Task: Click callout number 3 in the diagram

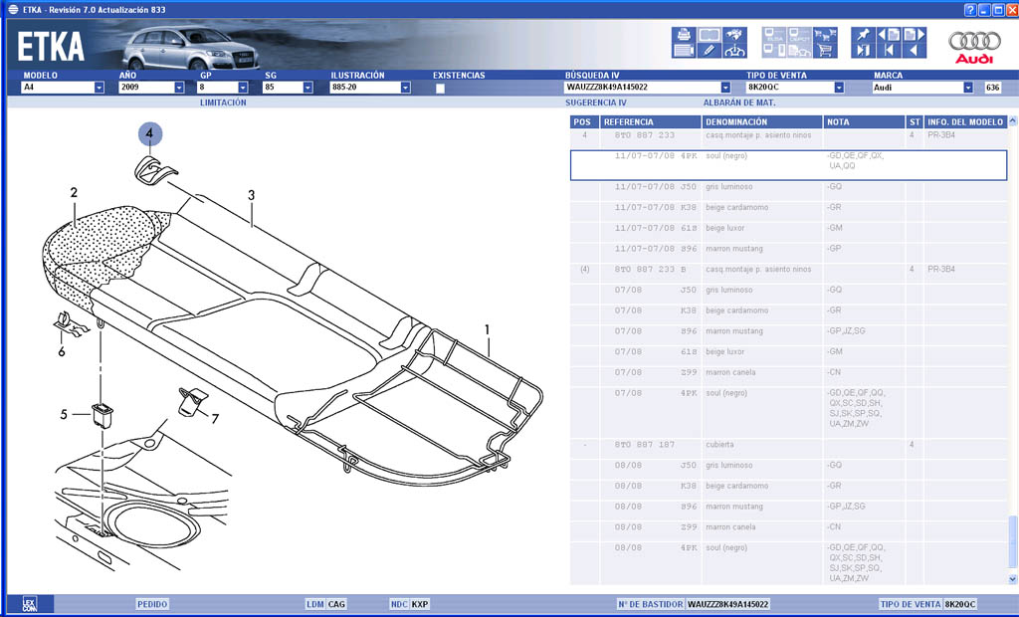Action: pyautogui.click(x=251, y=195)
